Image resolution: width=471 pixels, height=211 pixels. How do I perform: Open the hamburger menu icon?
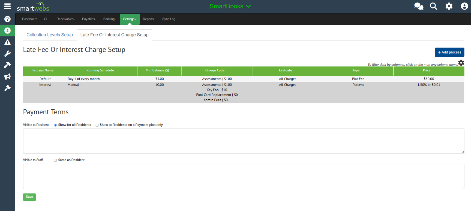(7, 6)
